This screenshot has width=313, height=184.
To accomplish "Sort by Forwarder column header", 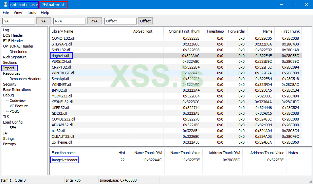I will coord(237,31).
